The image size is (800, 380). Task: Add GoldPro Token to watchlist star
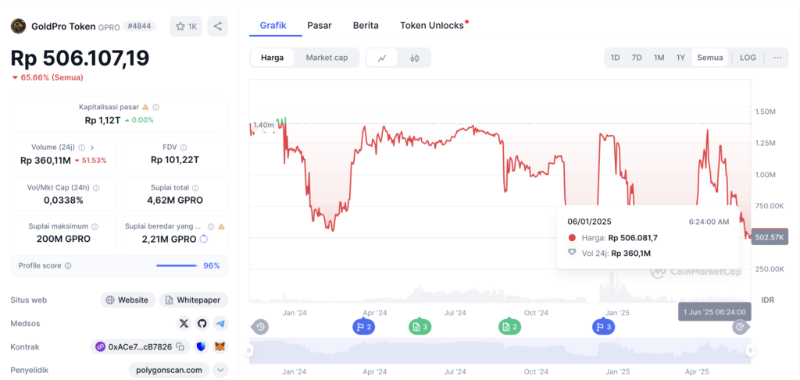[x=186, y=27]
